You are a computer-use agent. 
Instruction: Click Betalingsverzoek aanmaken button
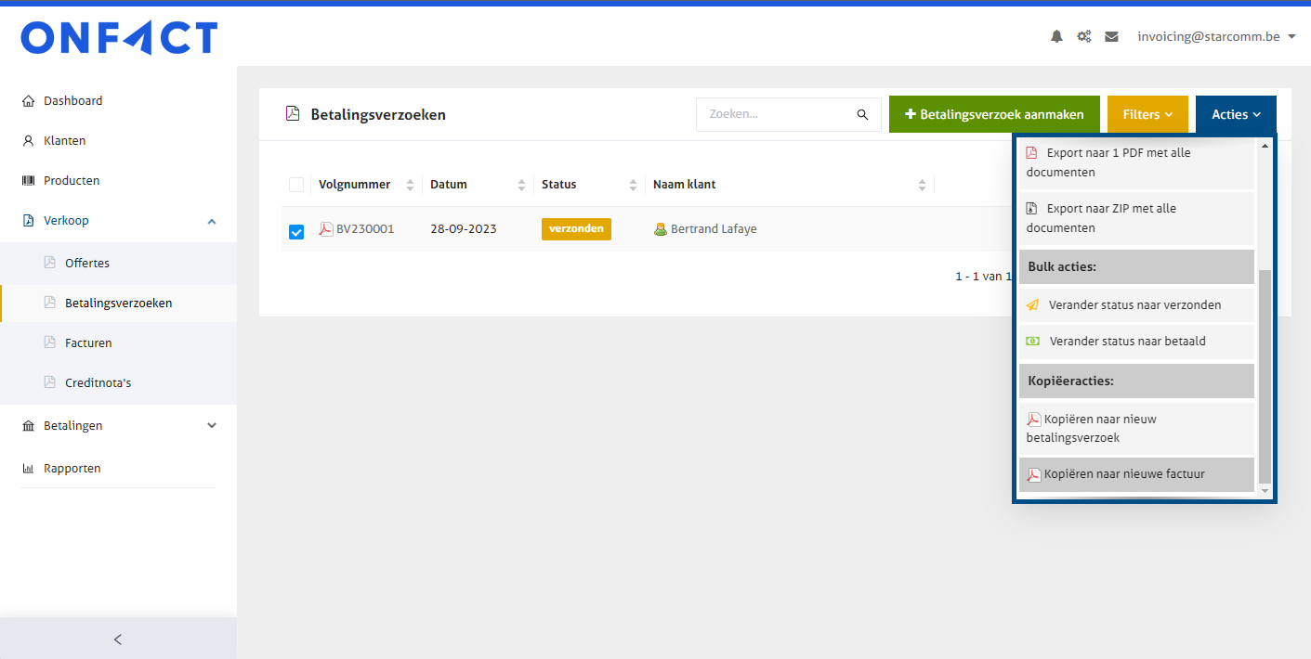994,114
